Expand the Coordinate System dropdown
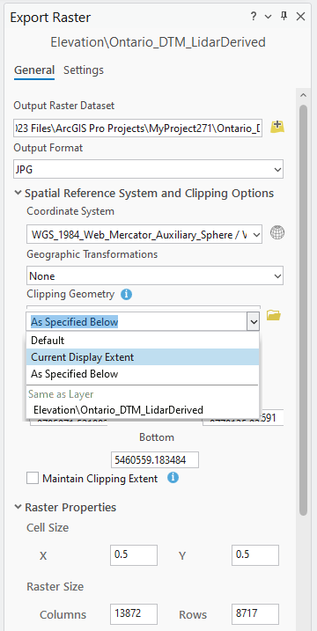This screenshot has height=631, width=317. click(144, 234)
